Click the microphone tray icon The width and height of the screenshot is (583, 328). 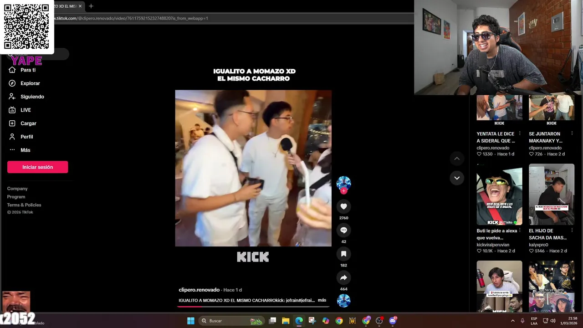[x=522, y=321]
